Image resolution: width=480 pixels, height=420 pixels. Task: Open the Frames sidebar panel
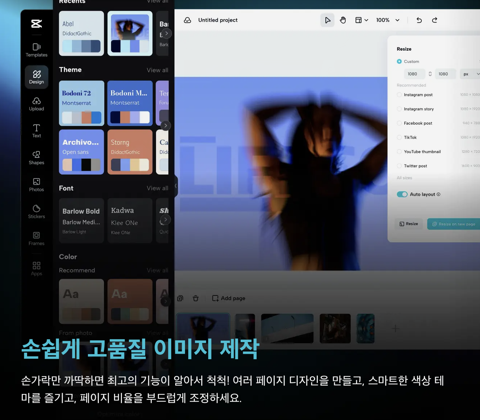click(x=37, y=239)
